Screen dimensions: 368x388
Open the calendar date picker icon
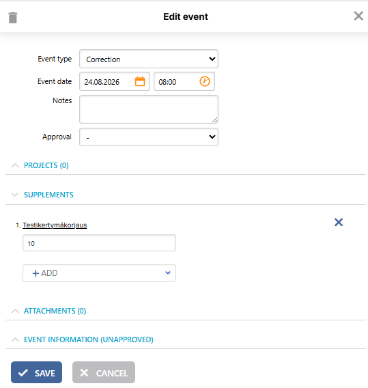(140, 81)
